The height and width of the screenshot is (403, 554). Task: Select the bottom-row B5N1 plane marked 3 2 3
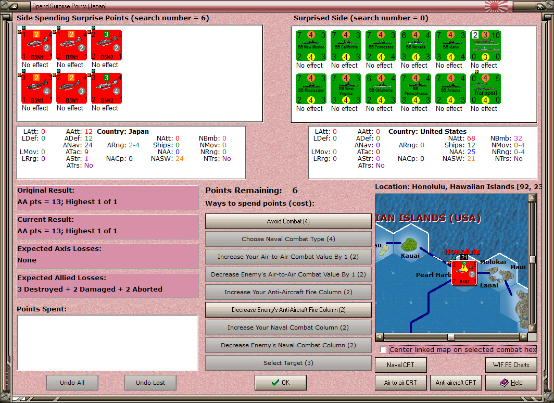coord(36,89)
